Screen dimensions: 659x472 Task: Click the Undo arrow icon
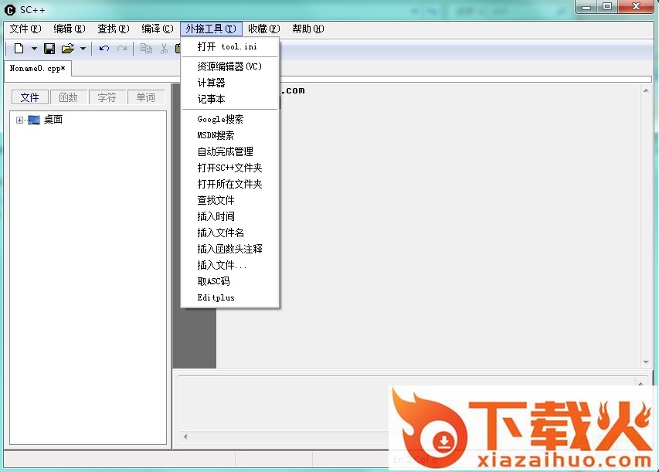104,49
